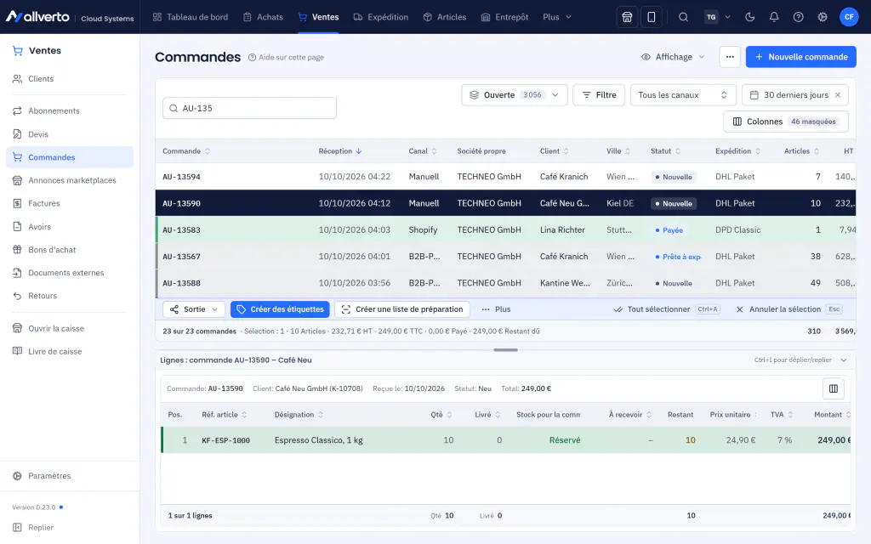
Task: Remove the 30 derniers jours filter
Action: click(x=838, y=95)
